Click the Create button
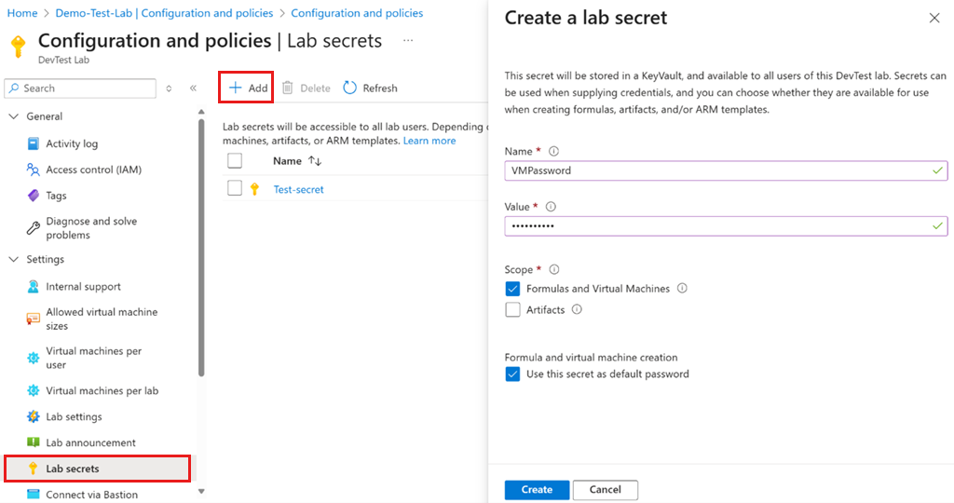 pos(537,490)
